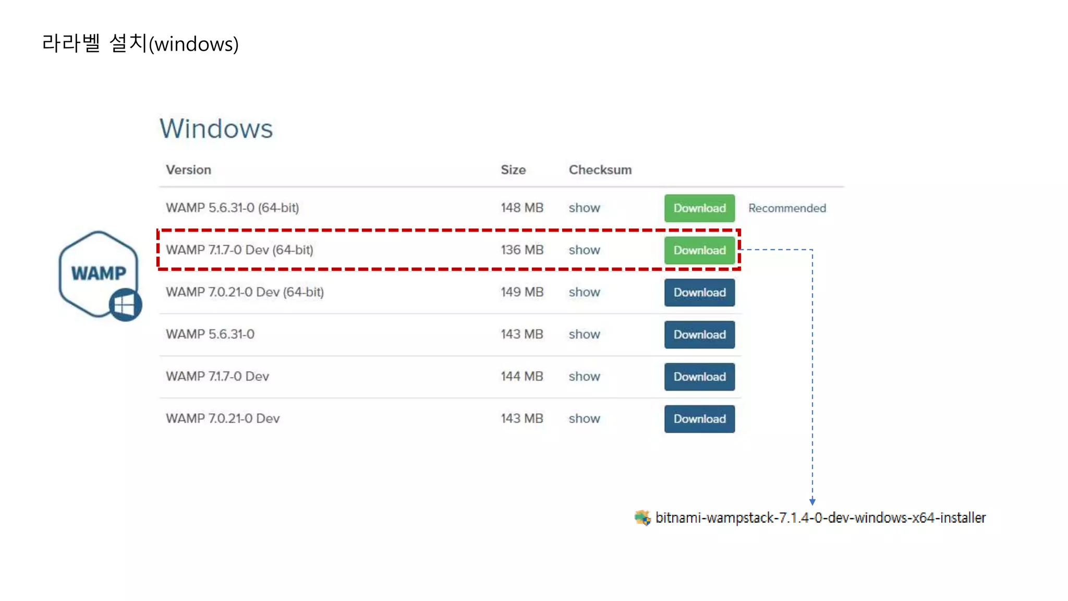Click the Version column header
Viewport: 1068px width, 601px height.
188,170
